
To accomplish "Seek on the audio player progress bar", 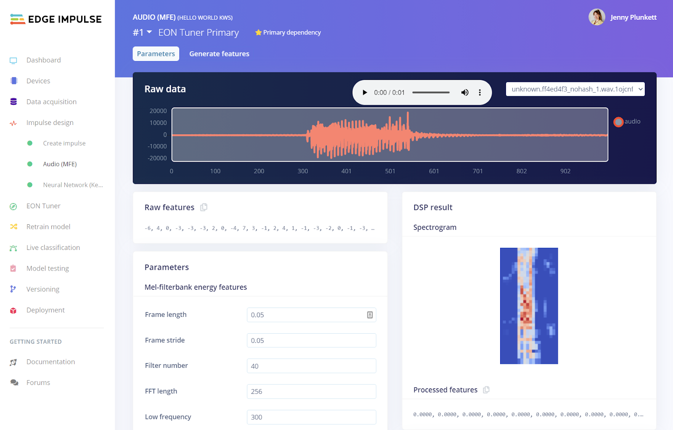I will (431, 93).
